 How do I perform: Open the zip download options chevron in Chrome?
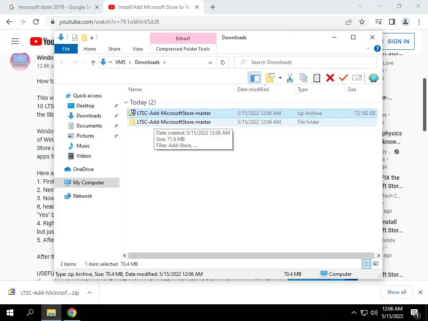[89, 293]
